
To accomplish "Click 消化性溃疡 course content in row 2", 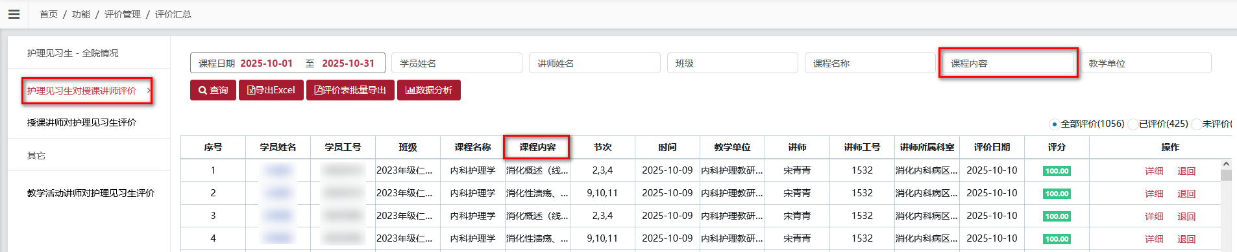I will (537, 193).
